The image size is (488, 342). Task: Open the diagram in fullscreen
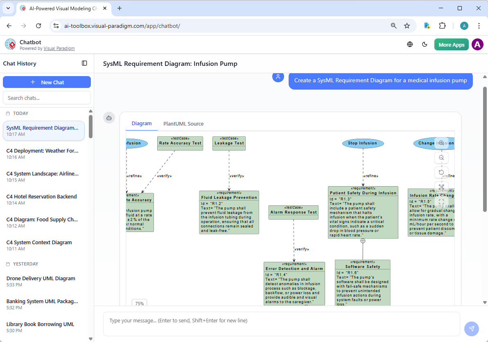[441, 201]
